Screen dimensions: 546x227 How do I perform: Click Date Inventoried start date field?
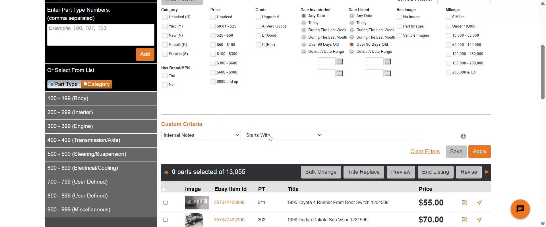(x=326, y=61)
